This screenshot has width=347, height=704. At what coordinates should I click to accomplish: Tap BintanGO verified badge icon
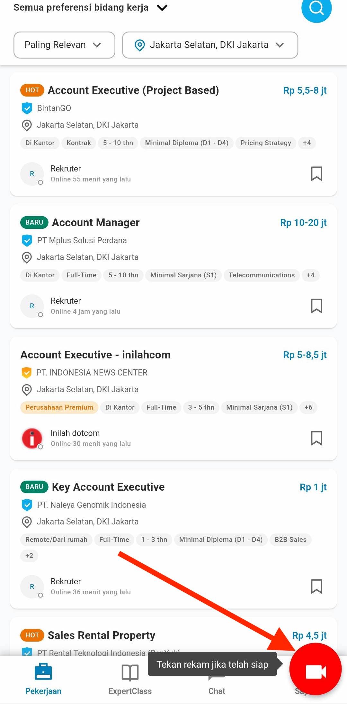pyautogui.click(x=27, y=108)
